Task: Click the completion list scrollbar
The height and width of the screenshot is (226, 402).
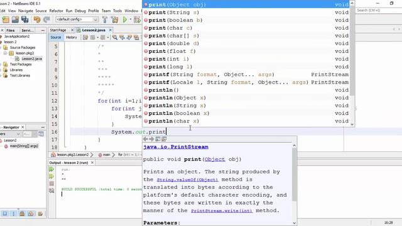Action: 352,51
